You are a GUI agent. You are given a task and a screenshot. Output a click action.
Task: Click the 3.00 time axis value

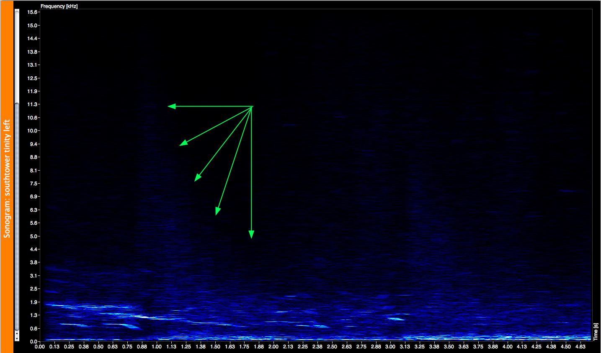point(390,347)
